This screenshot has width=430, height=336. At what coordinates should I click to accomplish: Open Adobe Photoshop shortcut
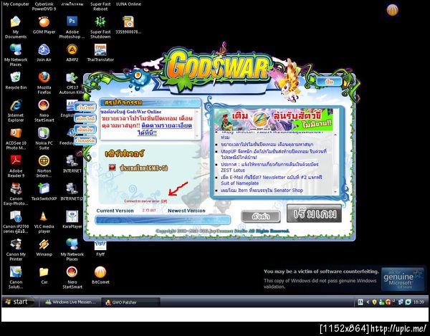pos(72,27)
